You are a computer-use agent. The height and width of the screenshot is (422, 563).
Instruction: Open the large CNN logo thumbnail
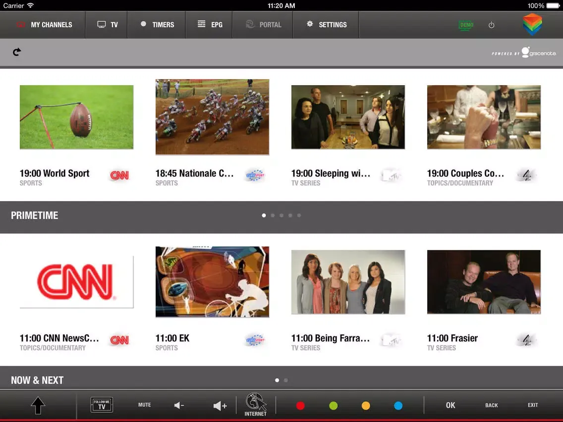76,282
